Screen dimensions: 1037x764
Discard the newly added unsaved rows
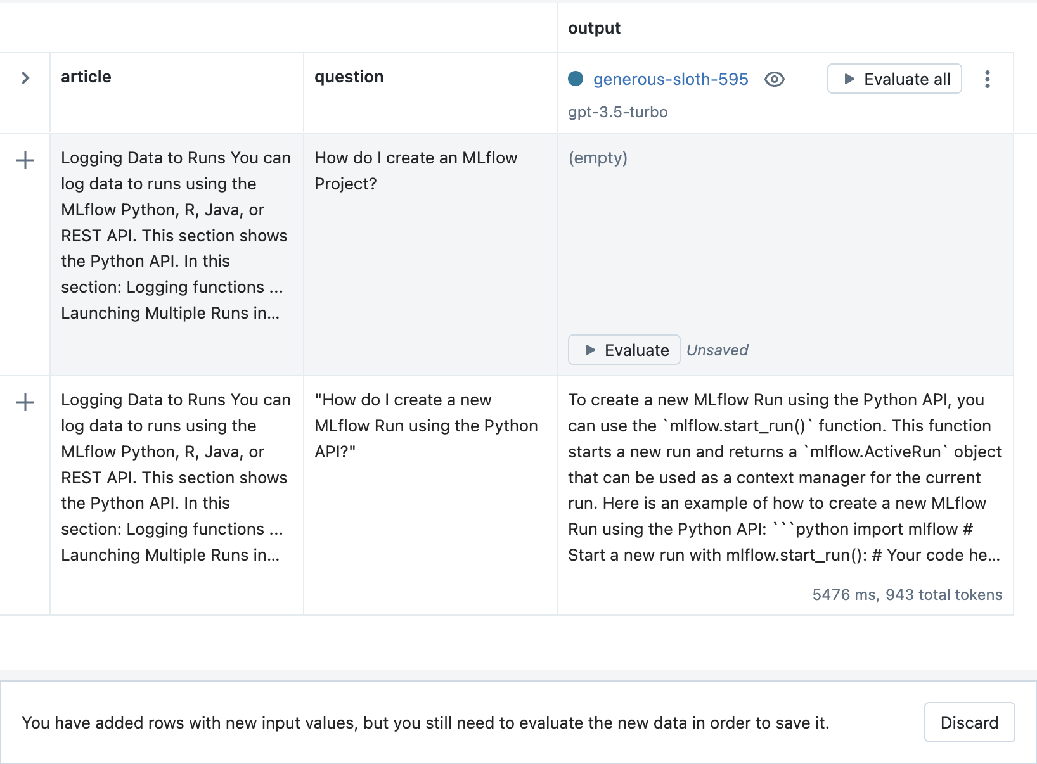point(969,722)
